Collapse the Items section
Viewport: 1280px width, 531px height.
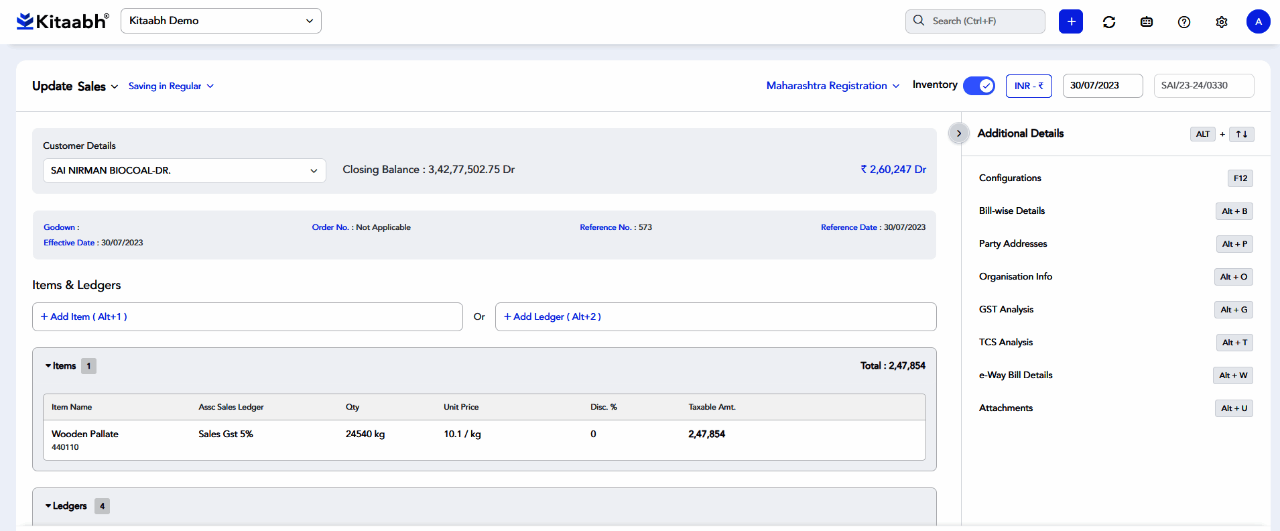(60, 366)
